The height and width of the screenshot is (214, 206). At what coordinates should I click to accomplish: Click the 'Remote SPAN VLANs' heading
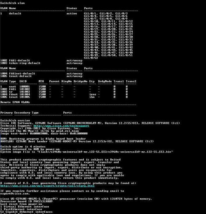[x=15, y=102]
